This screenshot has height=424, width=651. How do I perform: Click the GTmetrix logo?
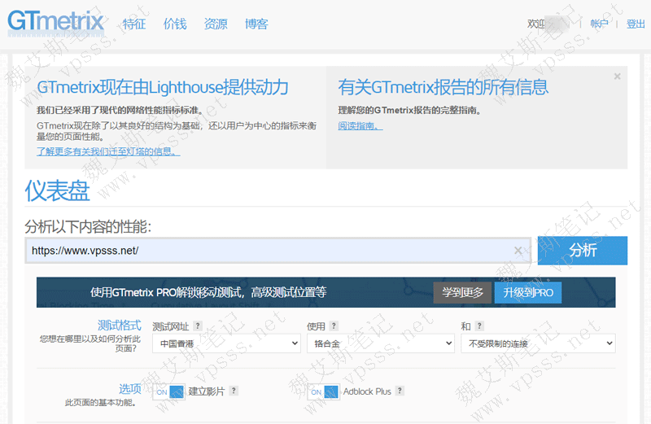point(56,23)
